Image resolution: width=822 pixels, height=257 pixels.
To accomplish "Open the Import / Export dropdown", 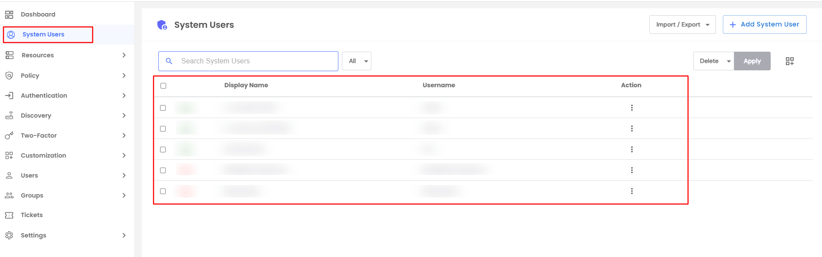I will tap(682, 24).
